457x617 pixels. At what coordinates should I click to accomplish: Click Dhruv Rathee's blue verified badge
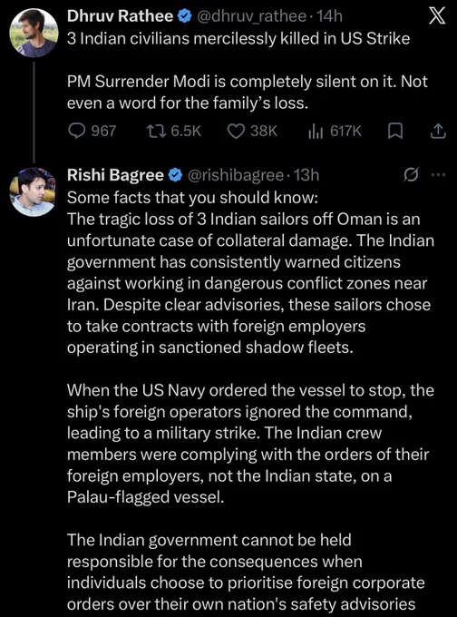(184, 16)
